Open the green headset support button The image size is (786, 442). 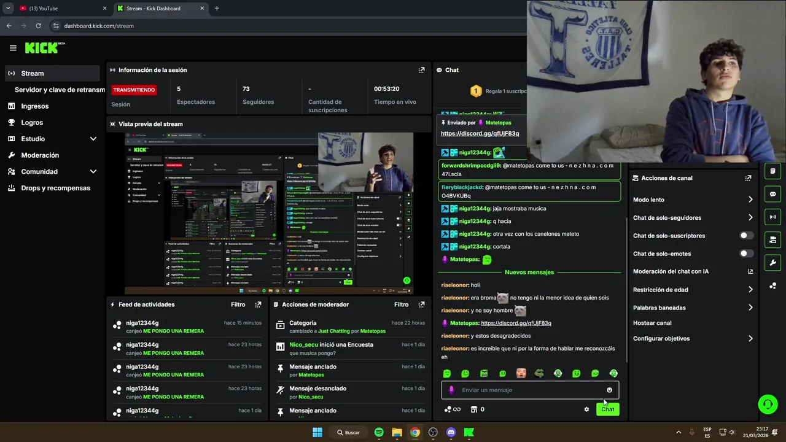[x=768, y=404]
